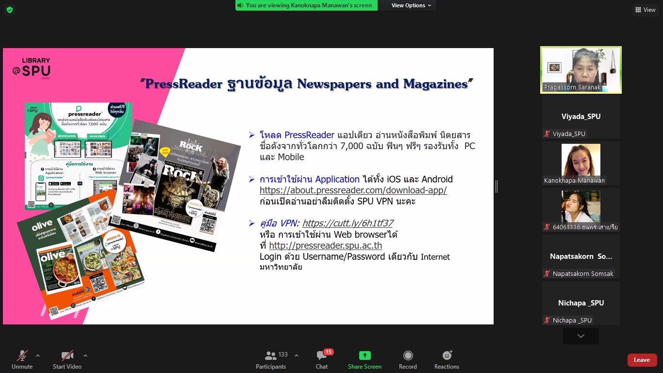
Task: Open the Chat panel
Action: click(322, 360)
